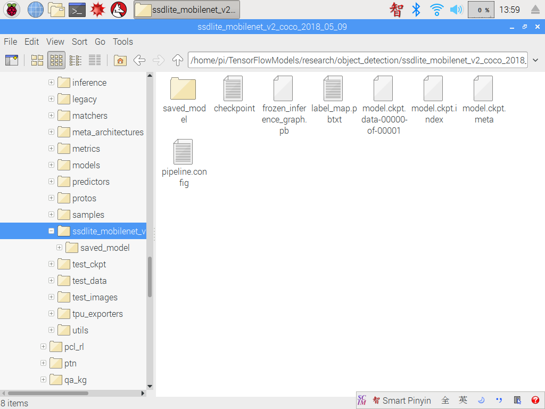Open the Sort menu
The image size is (545, 409).
click(x=80, y=42)
